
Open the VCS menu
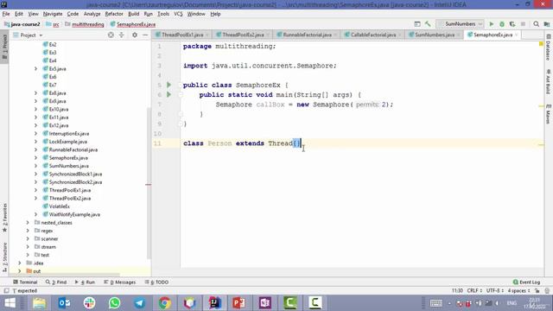coord(178,14)
